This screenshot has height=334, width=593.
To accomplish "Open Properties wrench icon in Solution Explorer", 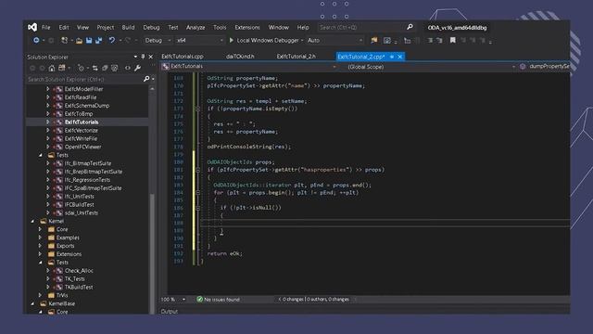I will click(x=138, y=68).
